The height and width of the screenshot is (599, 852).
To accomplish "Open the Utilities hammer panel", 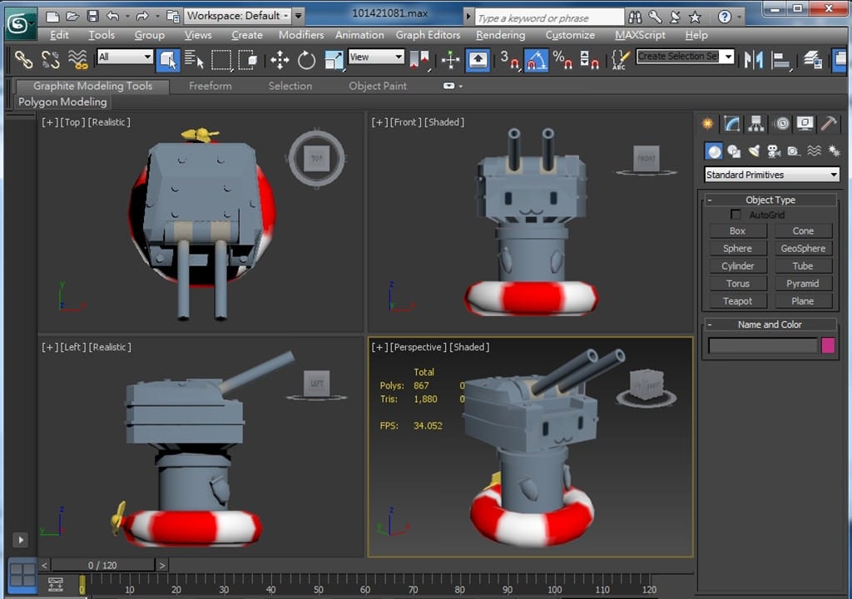I will tap(829, 124).
